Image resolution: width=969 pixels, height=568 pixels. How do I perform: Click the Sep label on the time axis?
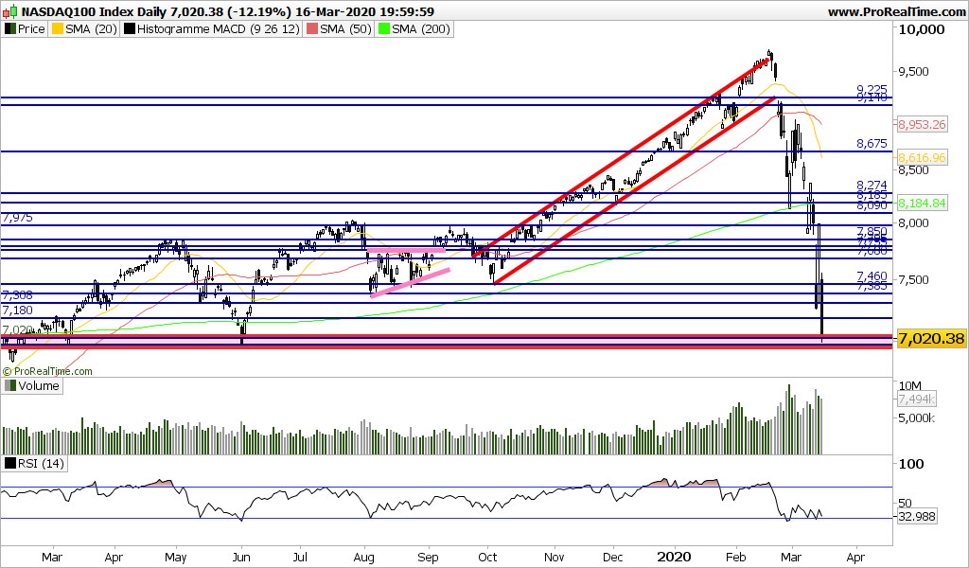(429, 558)
